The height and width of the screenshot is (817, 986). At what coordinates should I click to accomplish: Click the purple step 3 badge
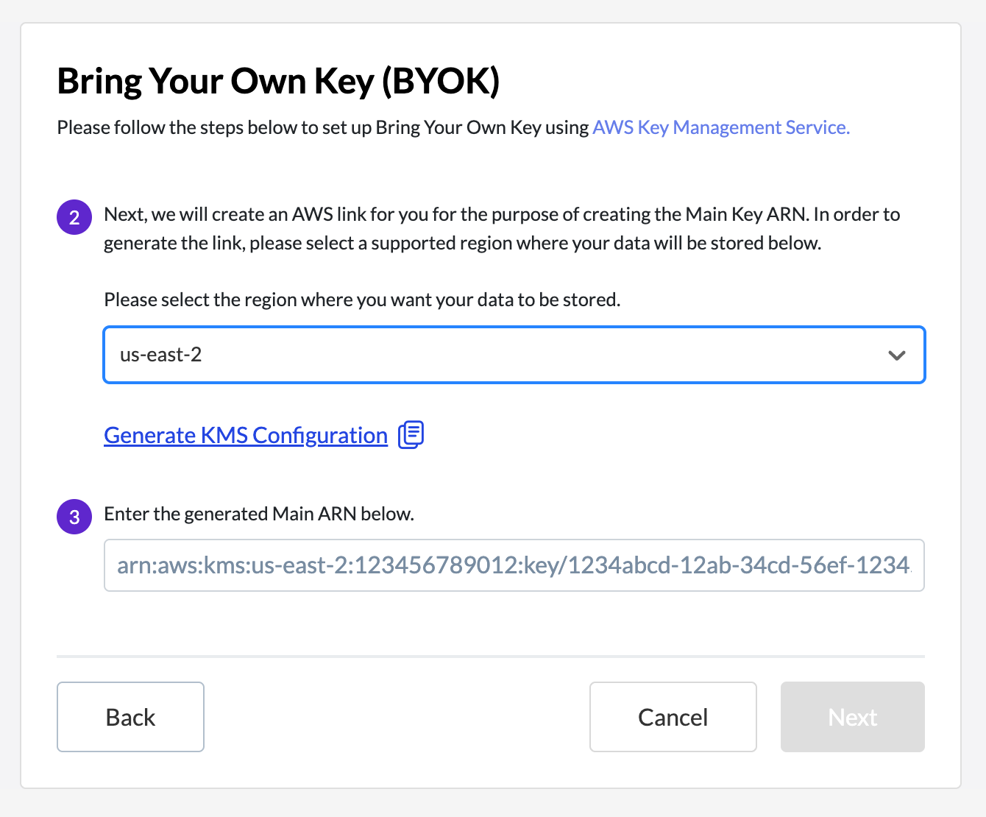(x=74, y=517)
